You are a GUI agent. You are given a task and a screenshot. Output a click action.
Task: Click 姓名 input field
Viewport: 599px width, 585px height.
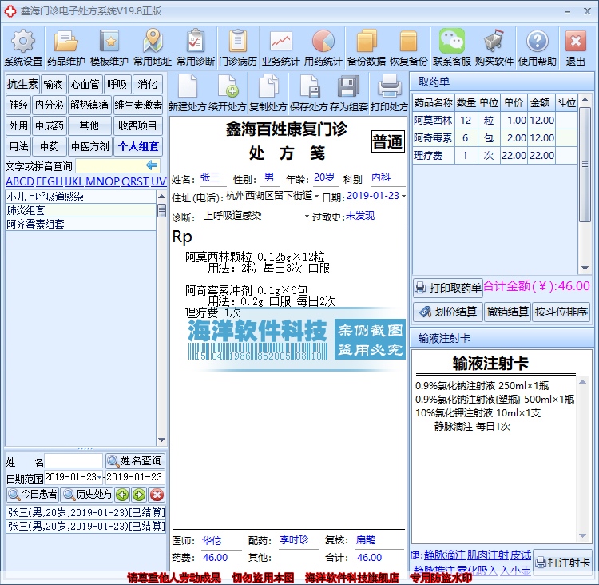[x=73, y=461]
